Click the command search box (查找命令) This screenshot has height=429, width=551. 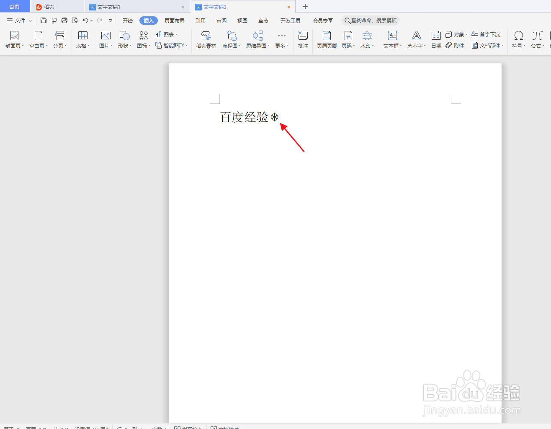click(371, 21)
